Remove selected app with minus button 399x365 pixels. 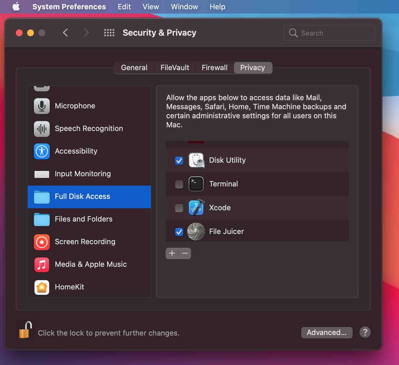(185, 253)
